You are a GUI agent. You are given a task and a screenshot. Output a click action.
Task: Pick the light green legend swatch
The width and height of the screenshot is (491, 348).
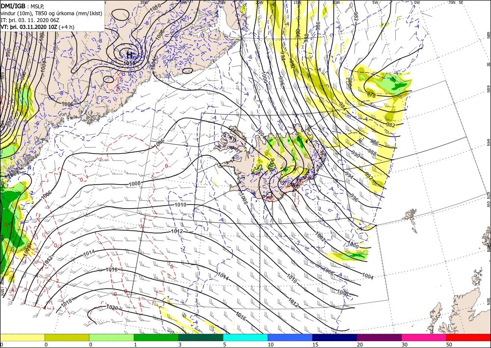111,337
